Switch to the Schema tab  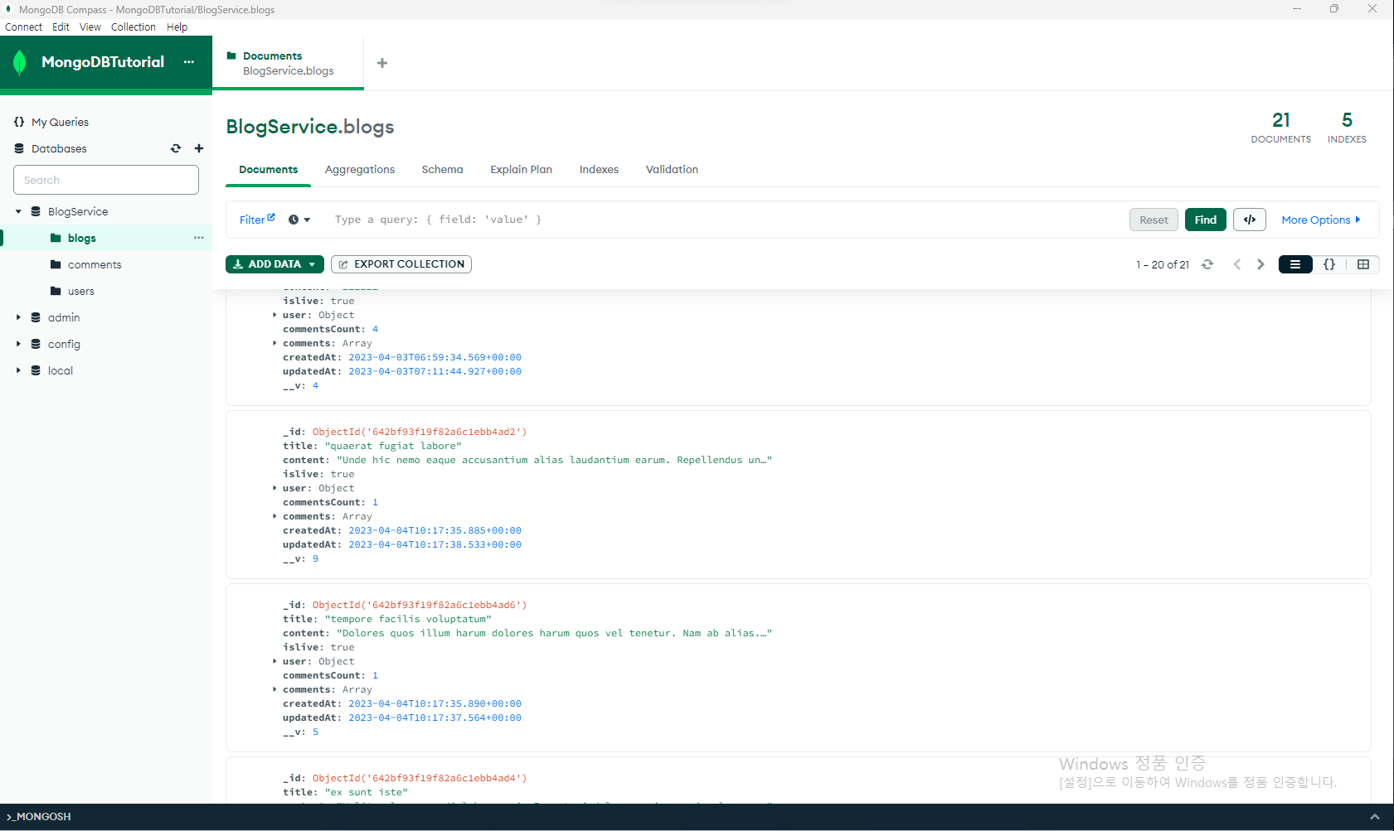tap(442, 169)
